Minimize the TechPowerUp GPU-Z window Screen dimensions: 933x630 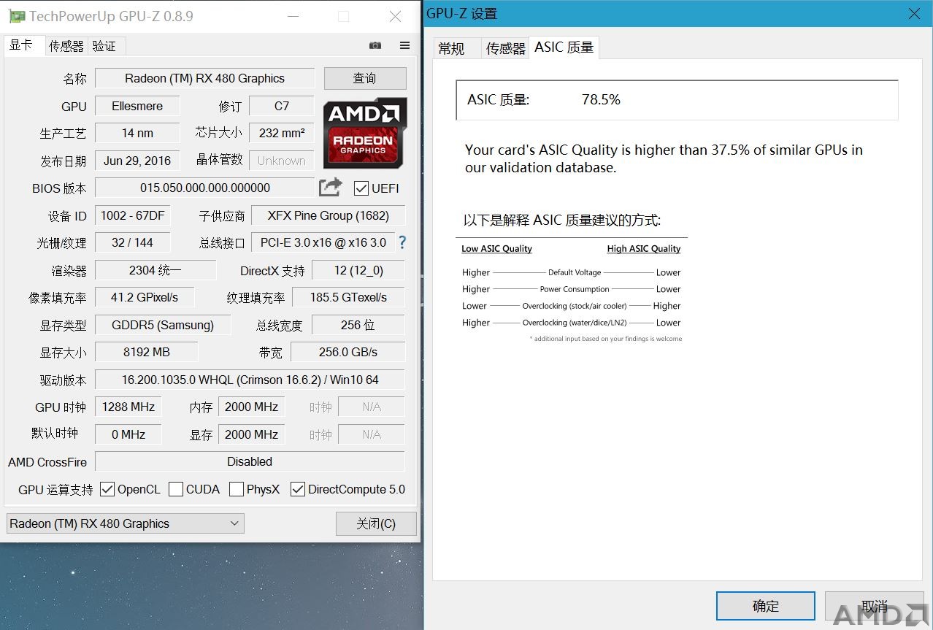293,16
